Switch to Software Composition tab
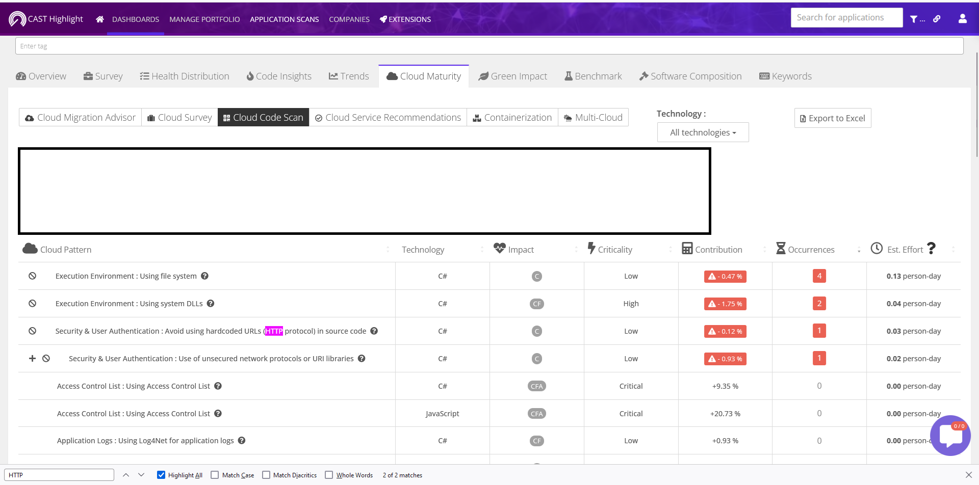This screenshot has height=485, width=979. (x=691, y=76)
